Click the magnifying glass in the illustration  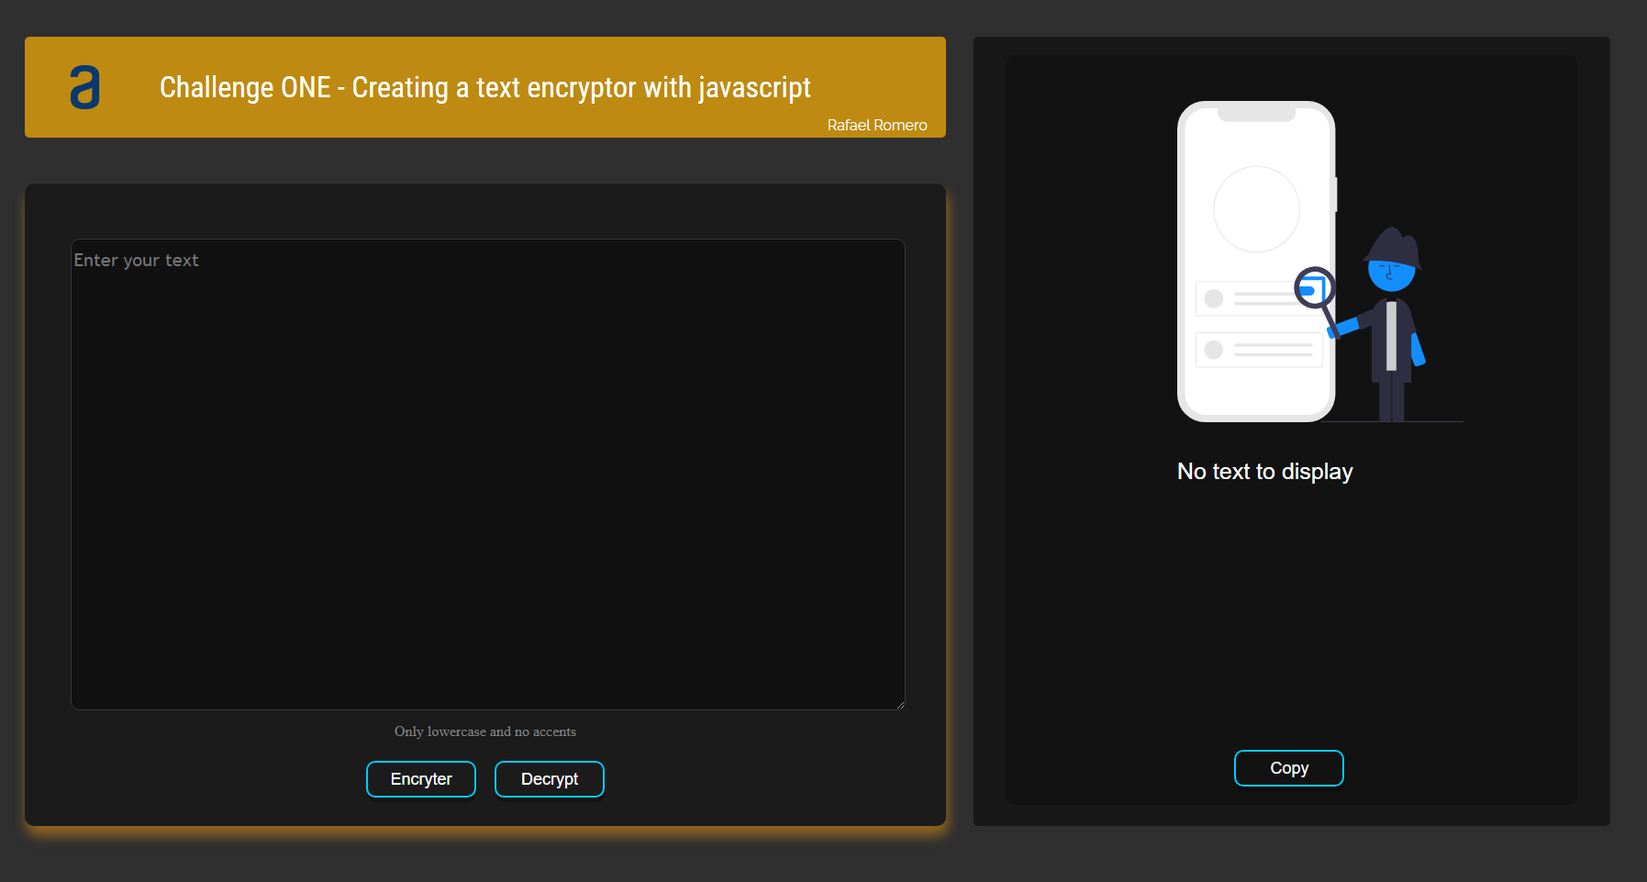[1314, 287]
